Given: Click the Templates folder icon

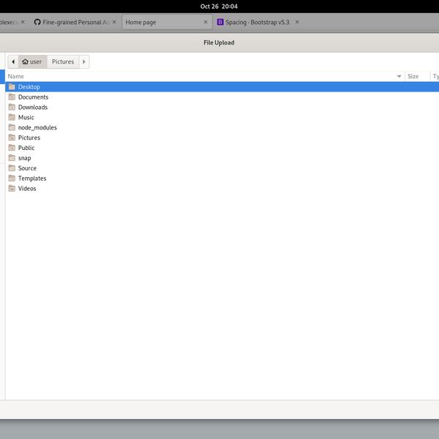Looking at the screenshot, I should [x=12, y=179].
